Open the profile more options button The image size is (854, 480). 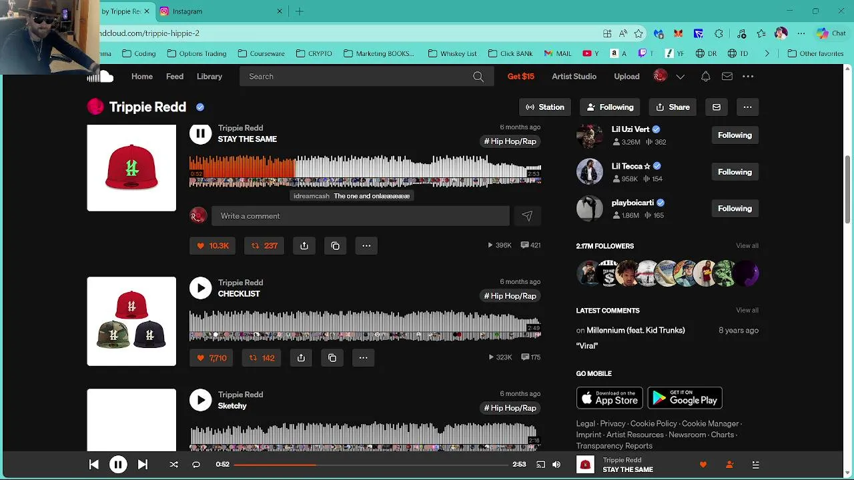click(747, 107)
